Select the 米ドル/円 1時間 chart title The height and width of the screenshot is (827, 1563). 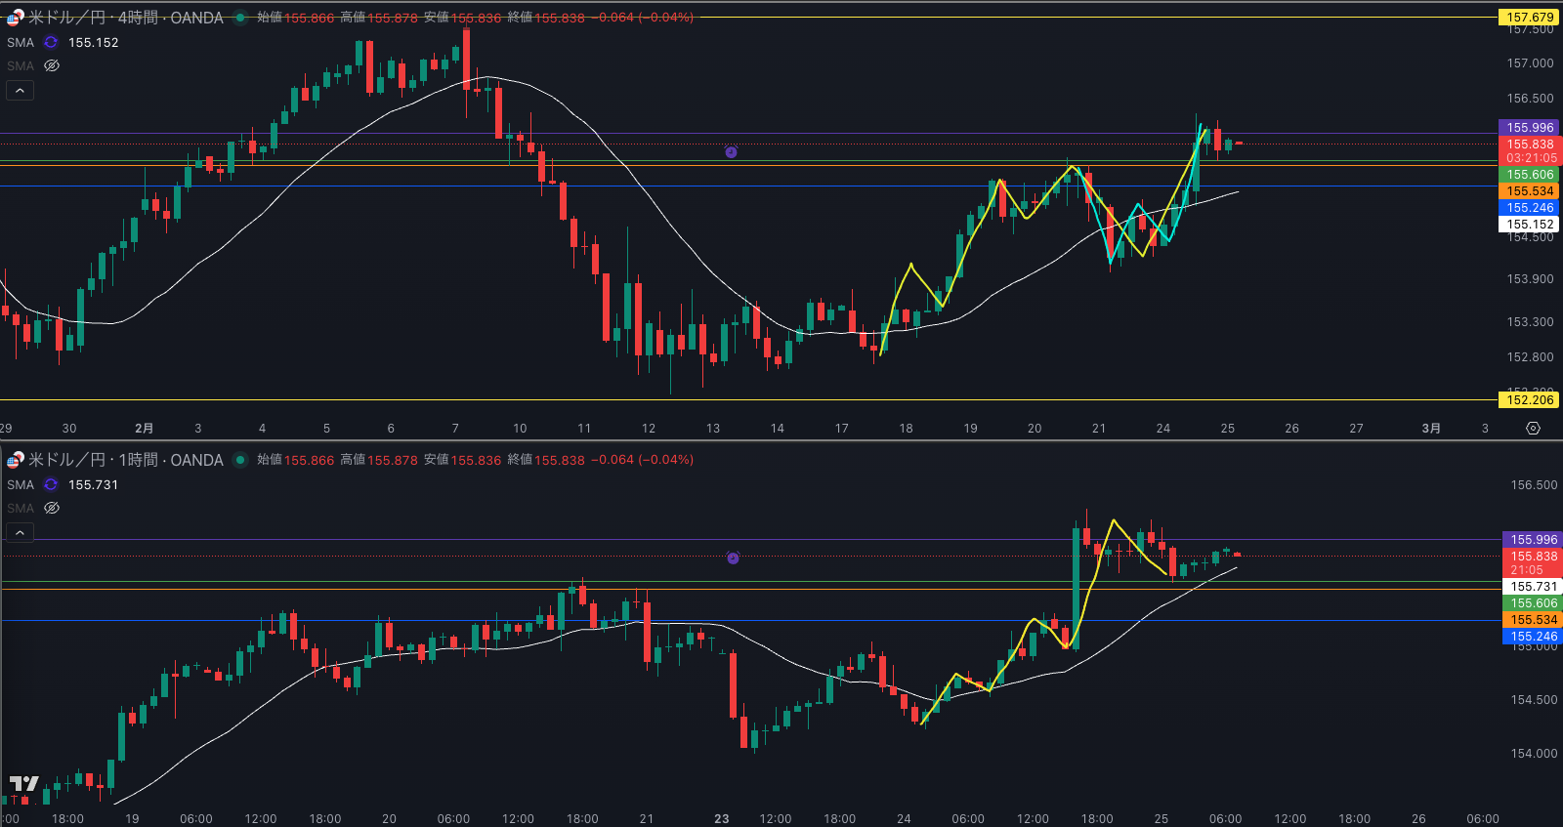[126, 460]
